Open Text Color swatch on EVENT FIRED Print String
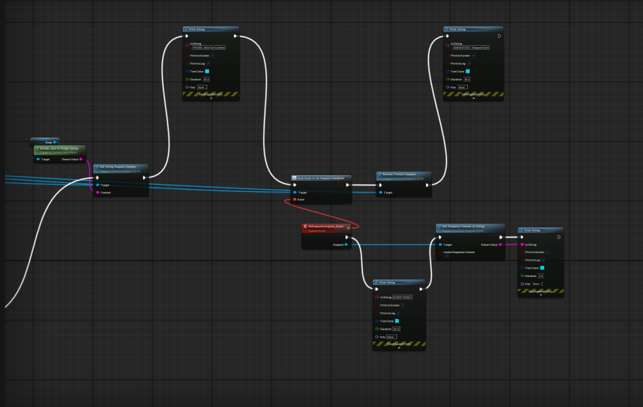643x407 pixels. point(397,321)
